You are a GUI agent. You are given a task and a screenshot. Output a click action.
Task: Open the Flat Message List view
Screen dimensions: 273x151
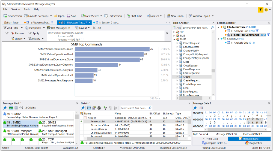[x=58, y=28]
